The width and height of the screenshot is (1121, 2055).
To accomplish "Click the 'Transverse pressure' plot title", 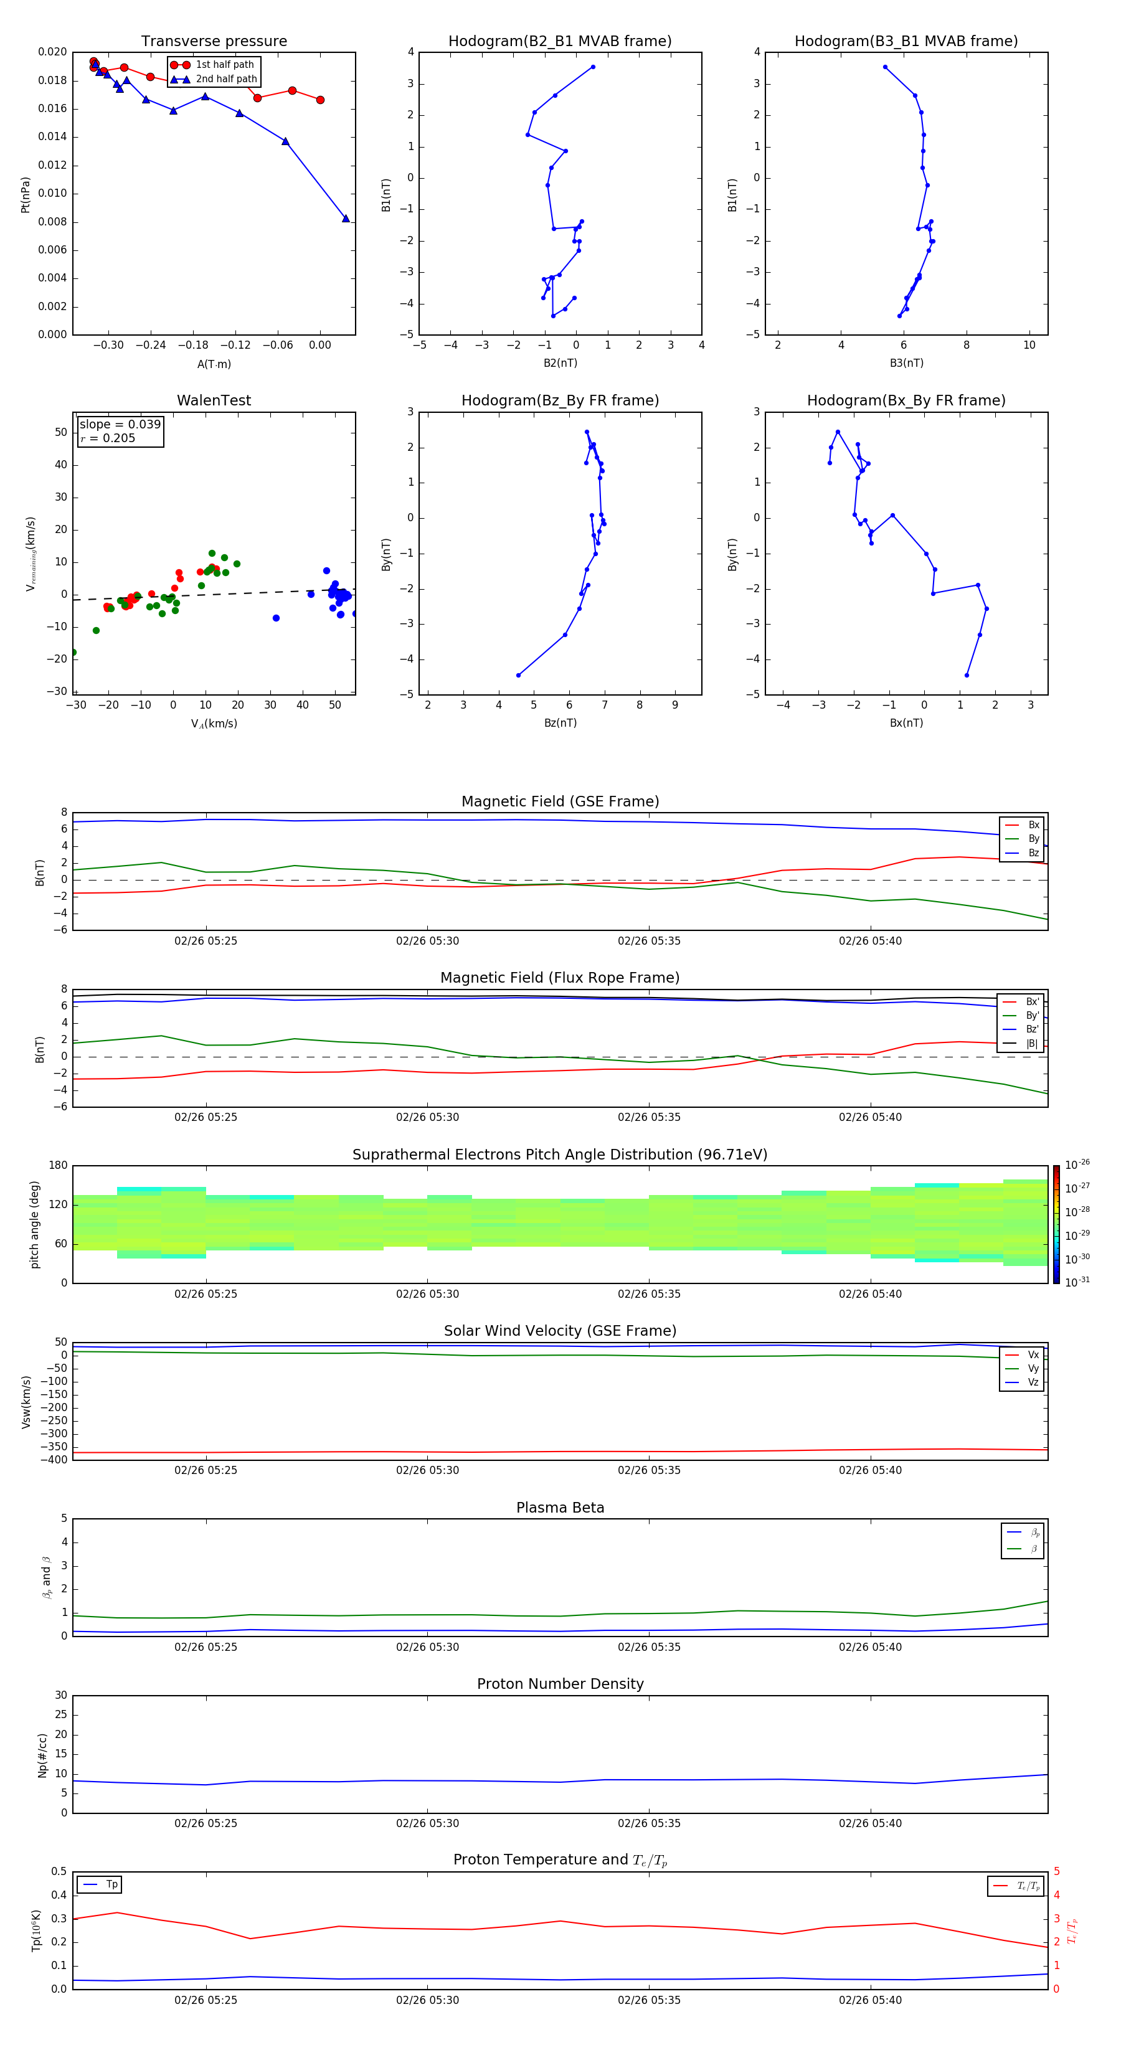I will [214, 42].
